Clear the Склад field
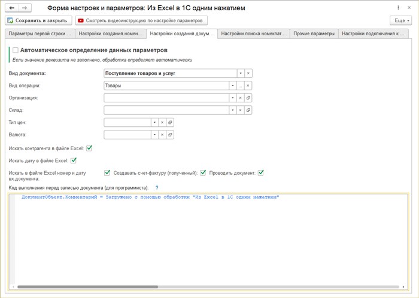 pyautogui.click(x=240, y=110)
